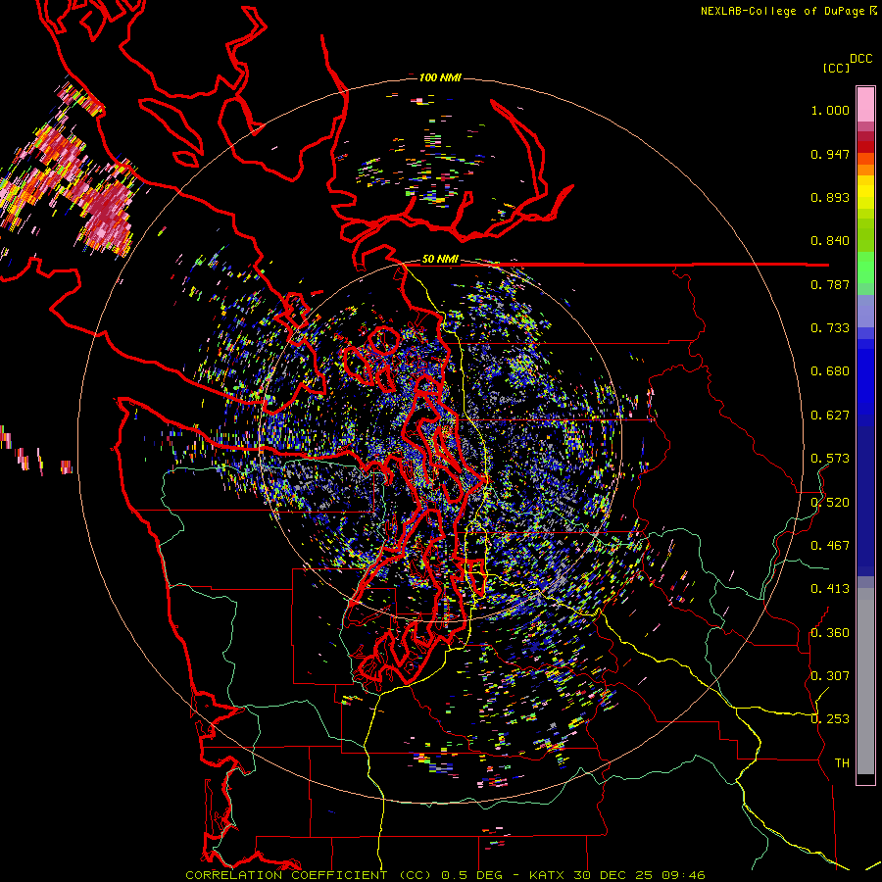Click the KATX radar site identifier
Screen dimensions: 882x882
point(548,875)
